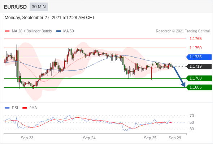Click 'Research © 2021 Trading Central' credit
213x144 pixels.
pos(183,31)
